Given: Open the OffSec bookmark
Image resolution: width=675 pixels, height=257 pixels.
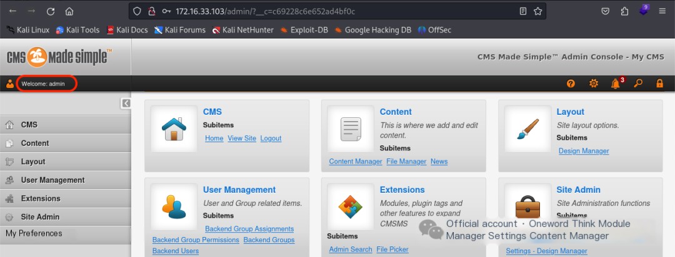Looking at the screenshot, I should pos(434,30).
